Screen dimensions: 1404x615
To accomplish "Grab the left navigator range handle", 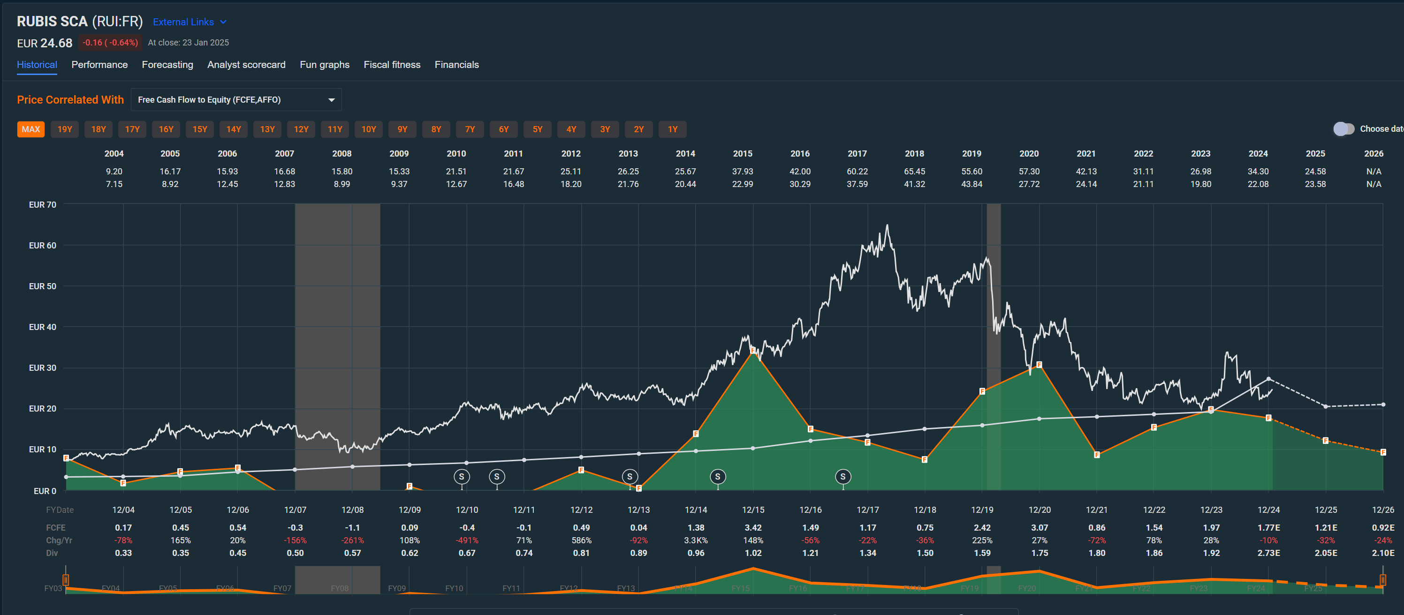I will [x=65, y=579].
